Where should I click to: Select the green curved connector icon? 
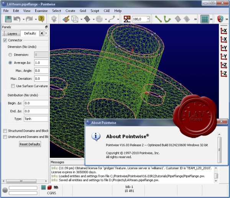pyautogui.click(x=167, y=19)
